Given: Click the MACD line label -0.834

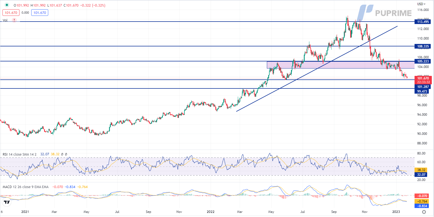Looking at the screenshot, I should (x=422, y=206).
